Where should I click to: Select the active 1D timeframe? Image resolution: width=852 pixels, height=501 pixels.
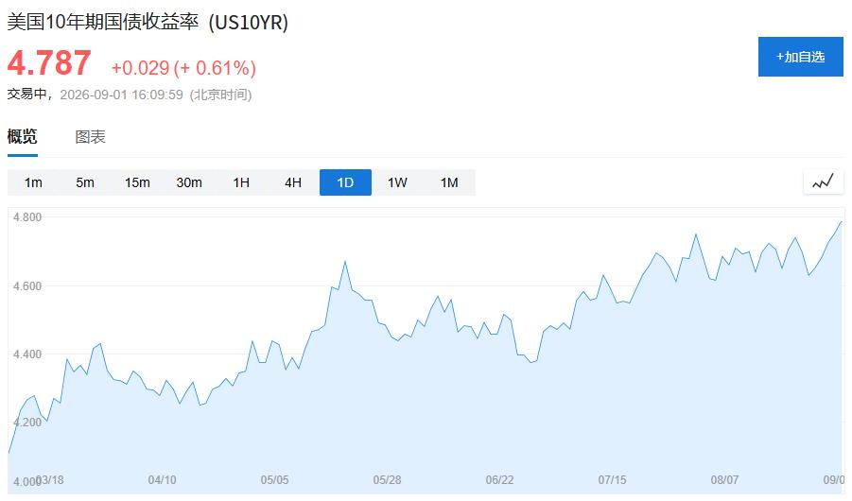point(345,182)
